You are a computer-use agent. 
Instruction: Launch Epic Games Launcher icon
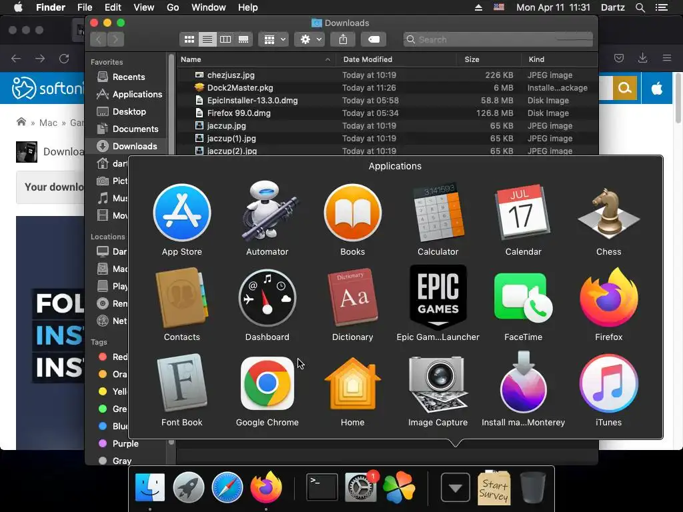tap(438, 297)
